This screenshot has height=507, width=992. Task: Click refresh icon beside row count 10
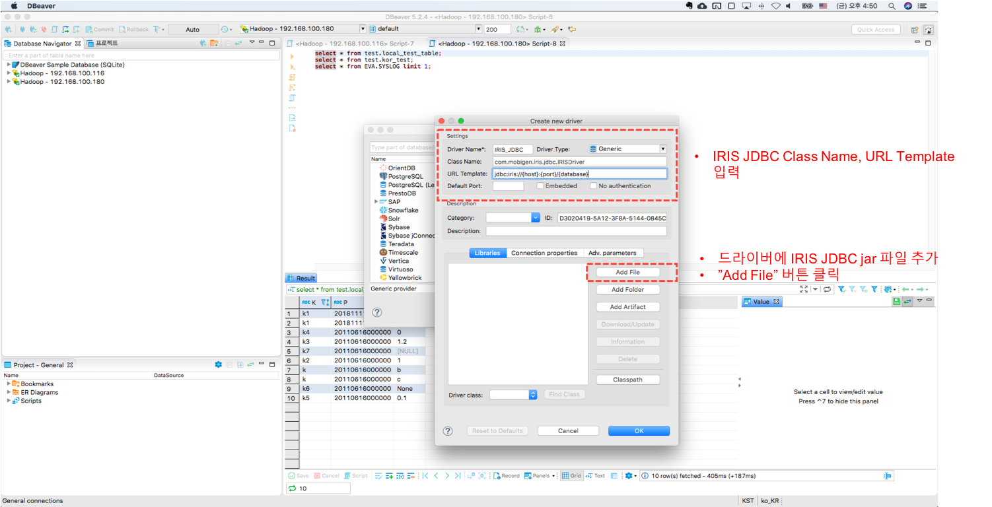click(x=292, y=489)
